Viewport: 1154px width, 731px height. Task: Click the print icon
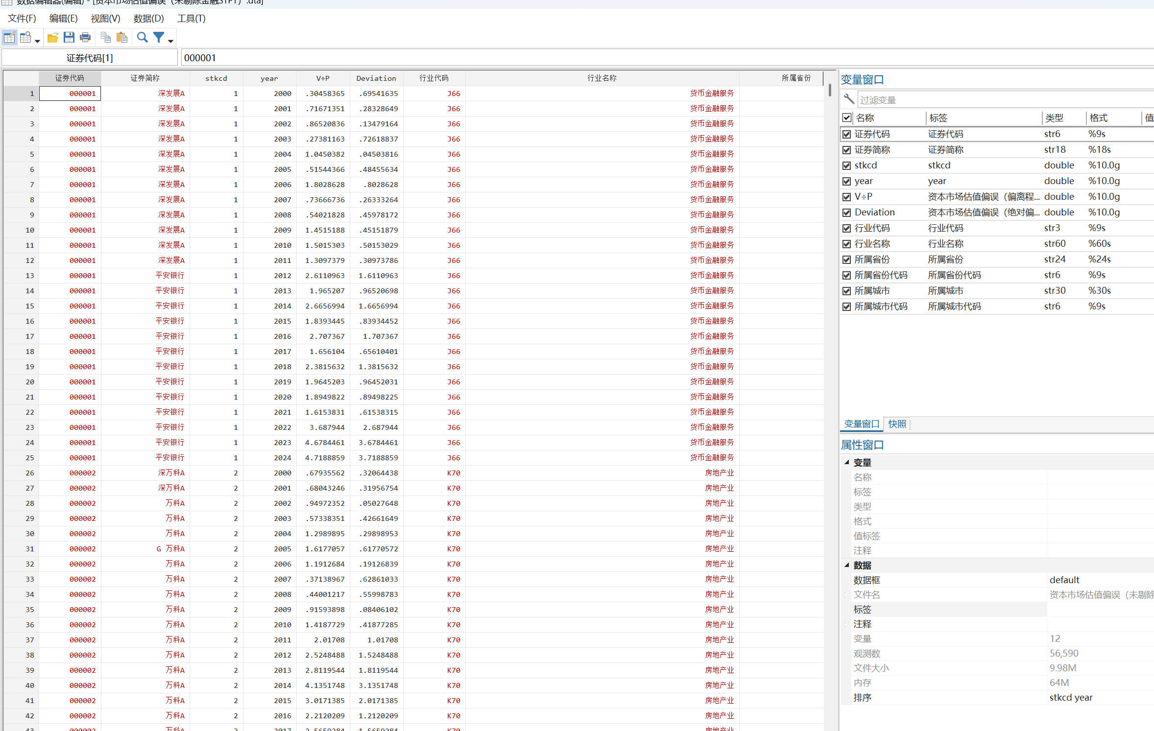pos(85,38)
